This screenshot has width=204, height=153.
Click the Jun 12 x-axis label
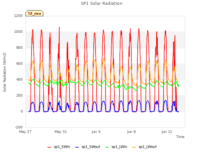tap(167, 132)
